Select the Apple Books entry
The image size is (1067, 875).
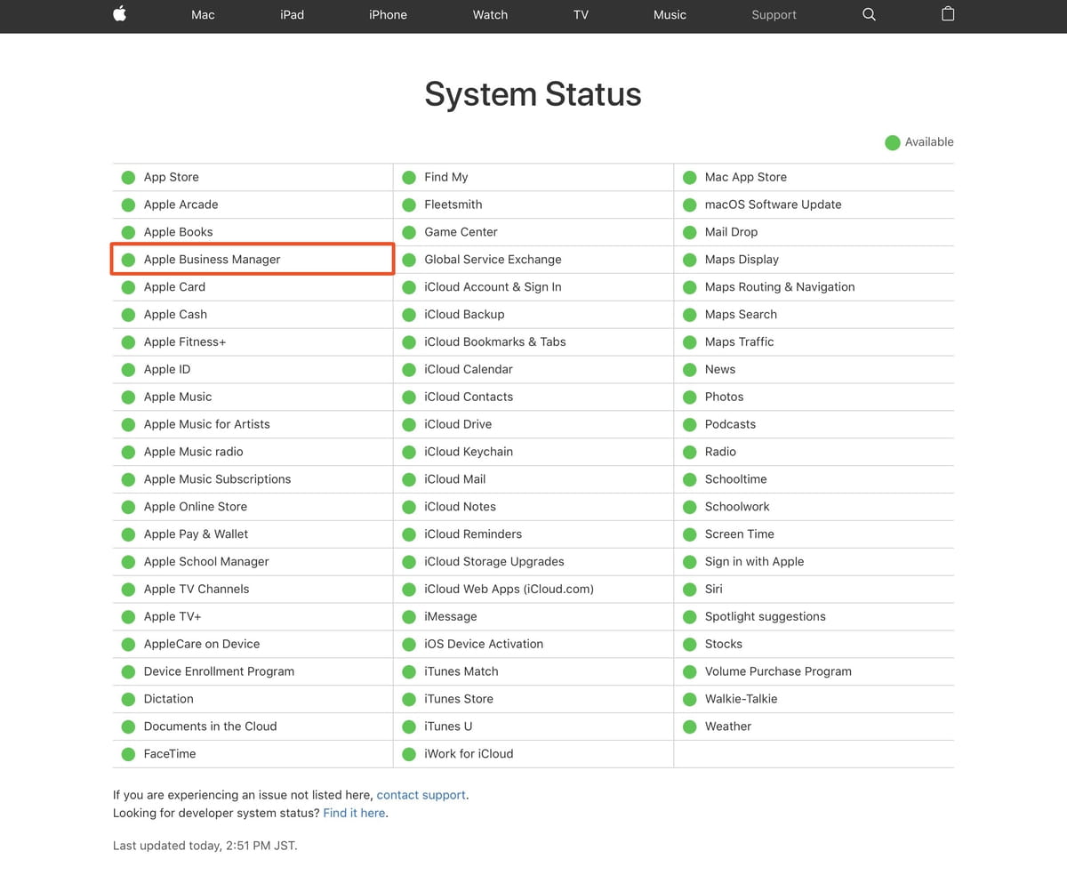(x=178, y=232)
